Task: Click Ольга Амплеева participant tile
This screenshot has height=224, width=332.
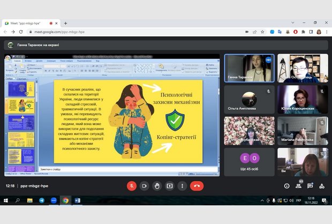Action: [249, 99]
